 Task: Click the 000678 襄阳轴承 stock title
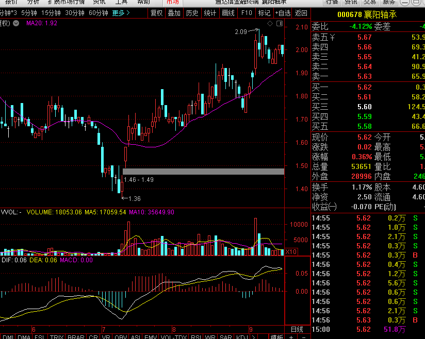367,14
